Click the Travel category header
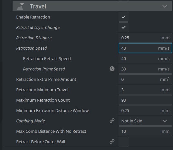This screenshot has height=150, width=173. point(92,6)
